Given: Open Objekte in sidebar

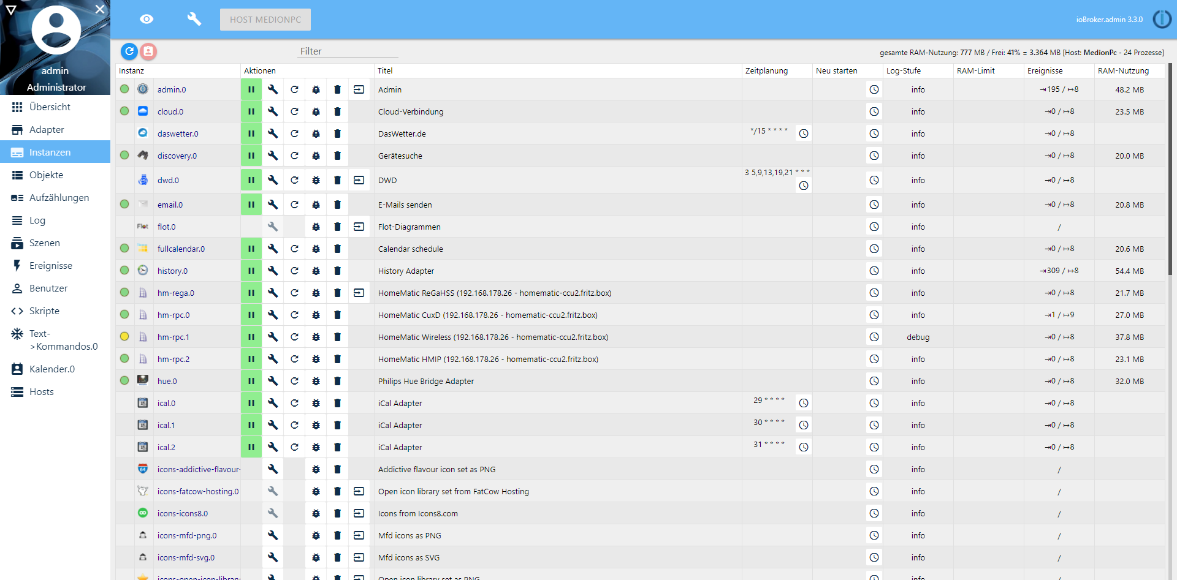Looking at the screenshot, I should (55, 175).
